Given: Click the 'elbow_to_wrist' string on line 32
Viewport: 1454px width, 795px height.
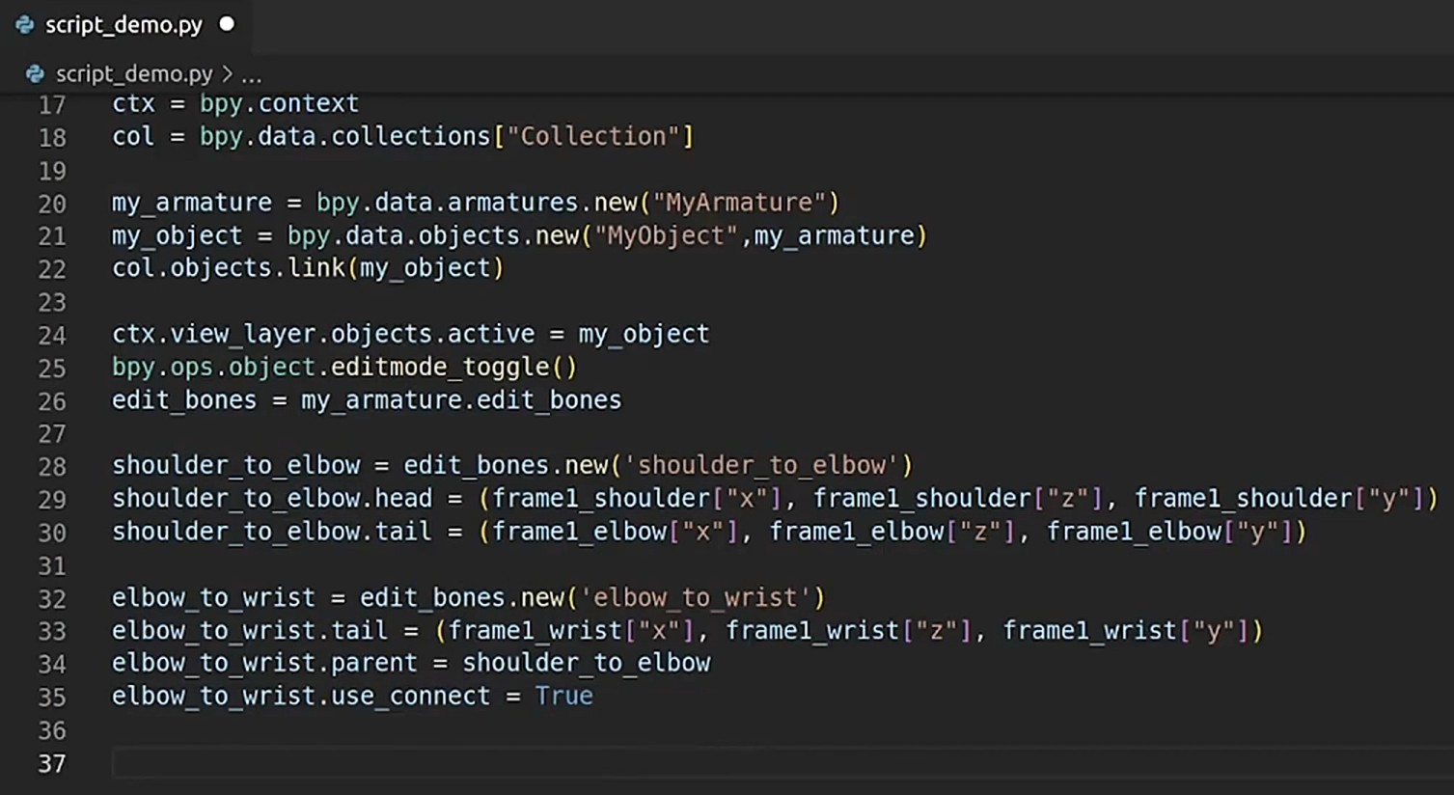Looking at the screenshot, I should pos(696,597).
